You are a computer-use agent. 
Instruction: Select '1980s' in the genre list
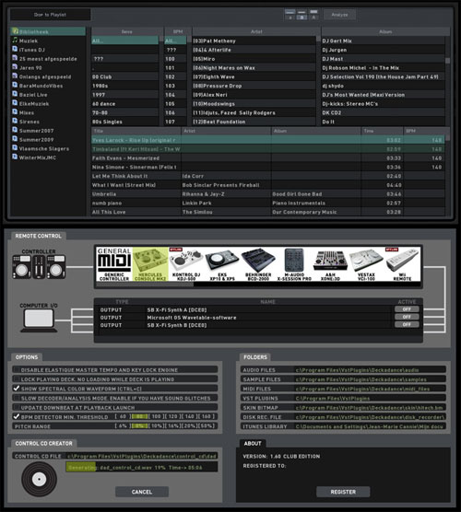[x=124, y=86]
